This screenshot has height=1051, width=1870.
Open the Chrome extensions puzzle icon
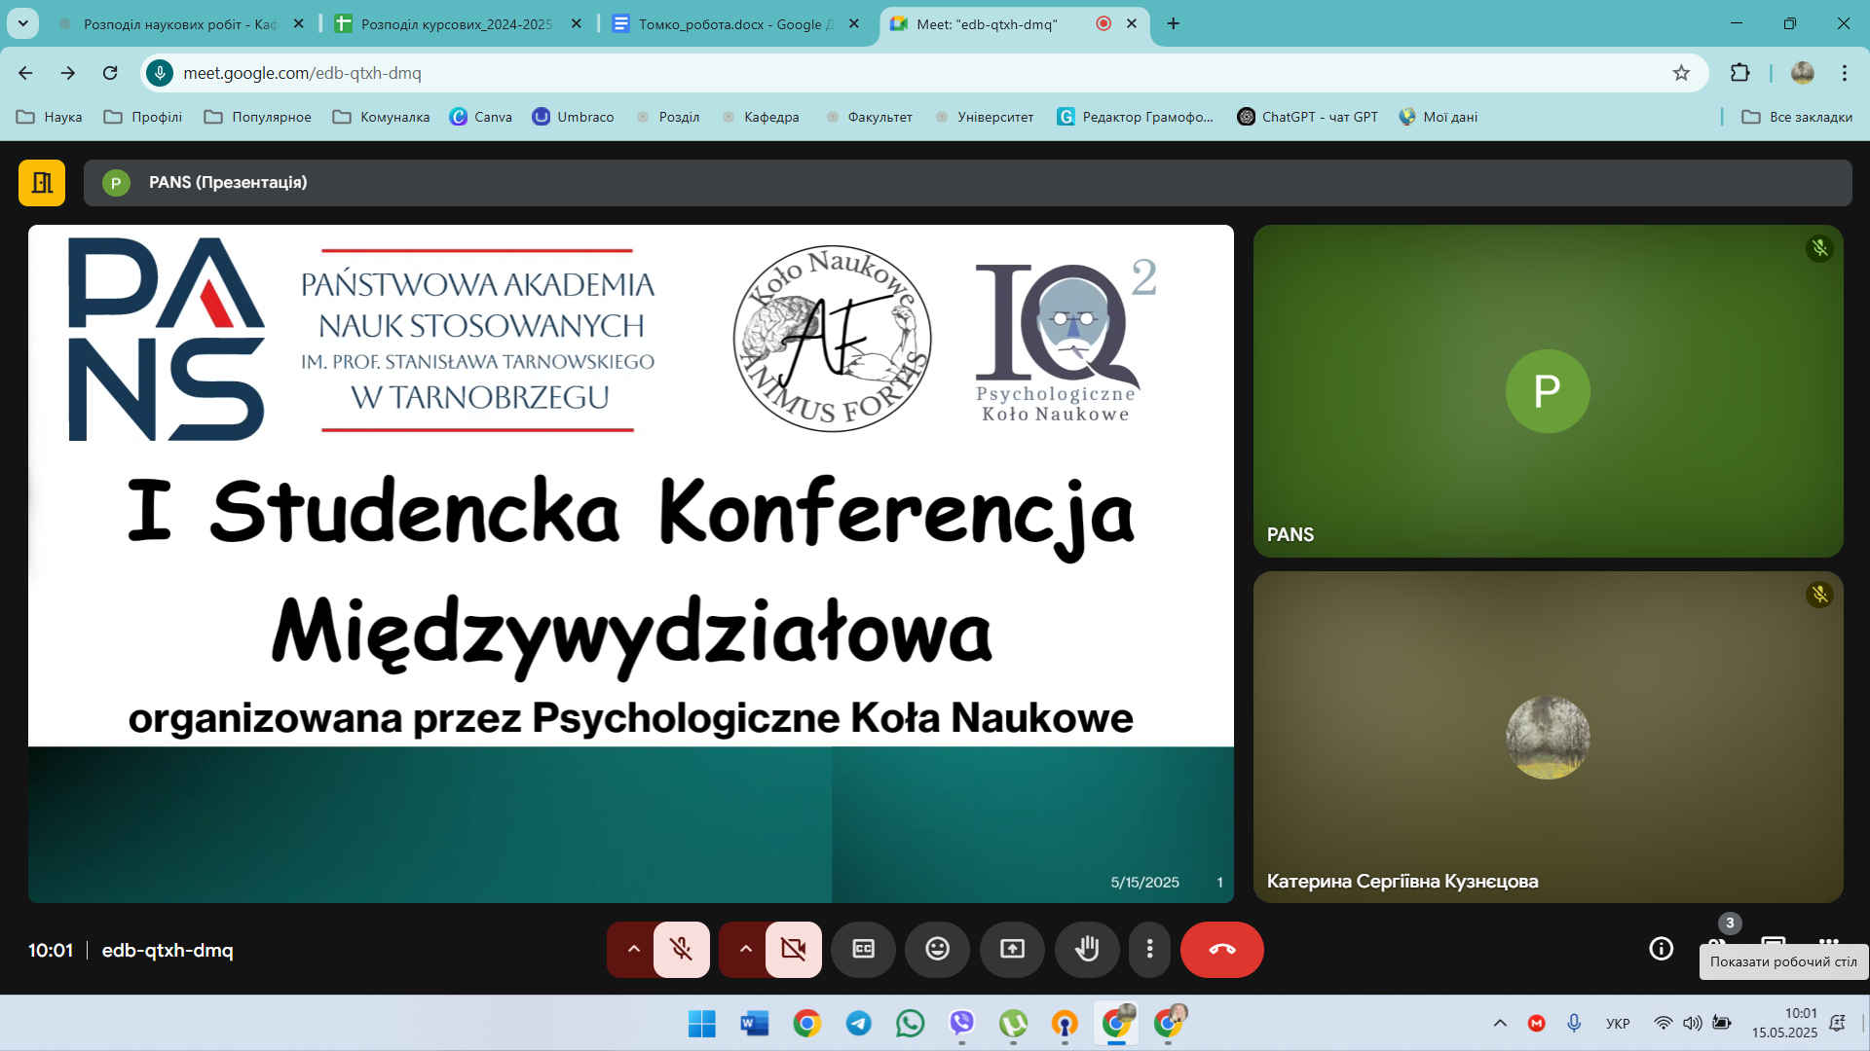(x=1739, y=73)
